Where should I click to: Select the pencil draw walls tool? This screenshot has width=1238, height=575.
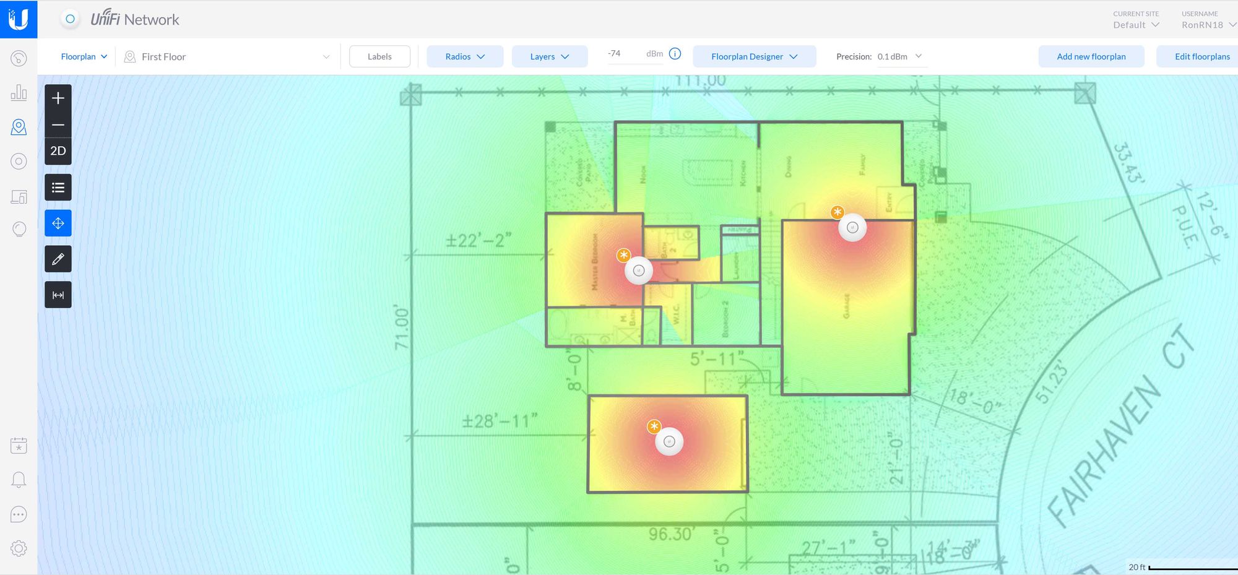point(58,259)
